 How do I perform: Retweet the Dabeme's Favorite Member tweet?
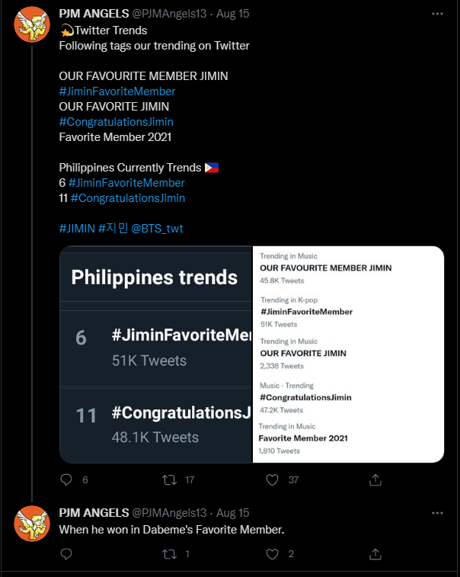click(x=170, y=554)
